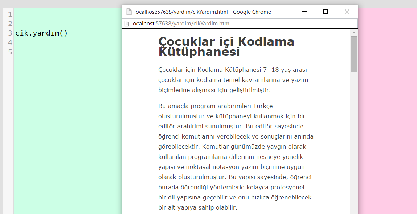This screenshot has width=417, height=214.
Task: Click the page icon in Chrome title bar
Action: (x=128, y=12)
